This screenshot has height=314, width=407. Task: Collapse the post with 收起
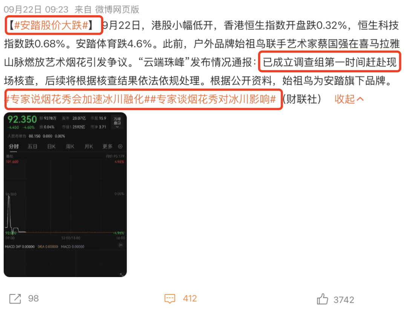point(349,99)
